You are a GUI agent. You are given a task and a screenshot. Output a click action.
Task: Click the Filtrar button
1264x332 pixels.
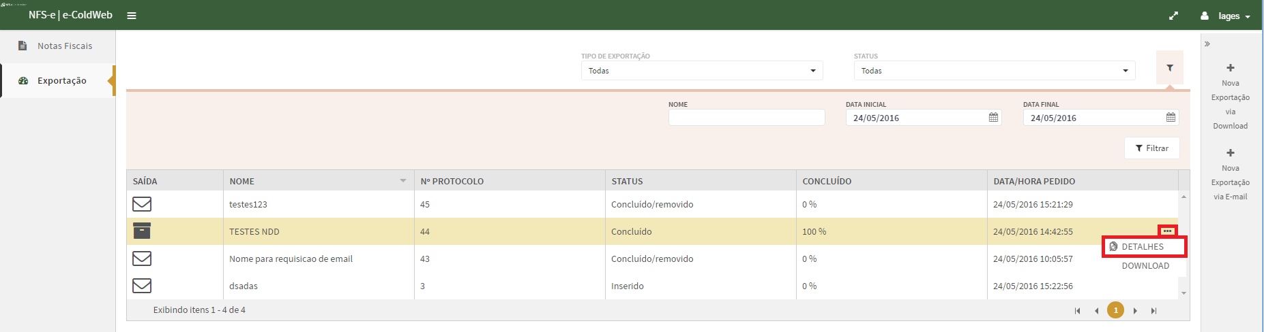click(x=1151, y=148)
